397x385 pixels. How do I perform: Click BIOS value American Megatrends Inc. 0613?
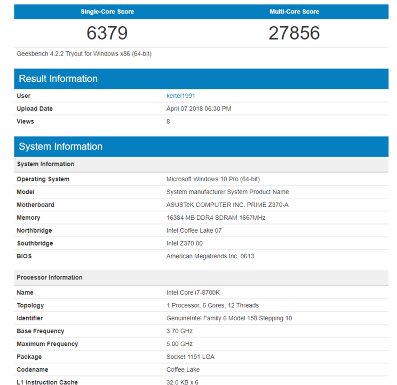click(x=210, y=256)
